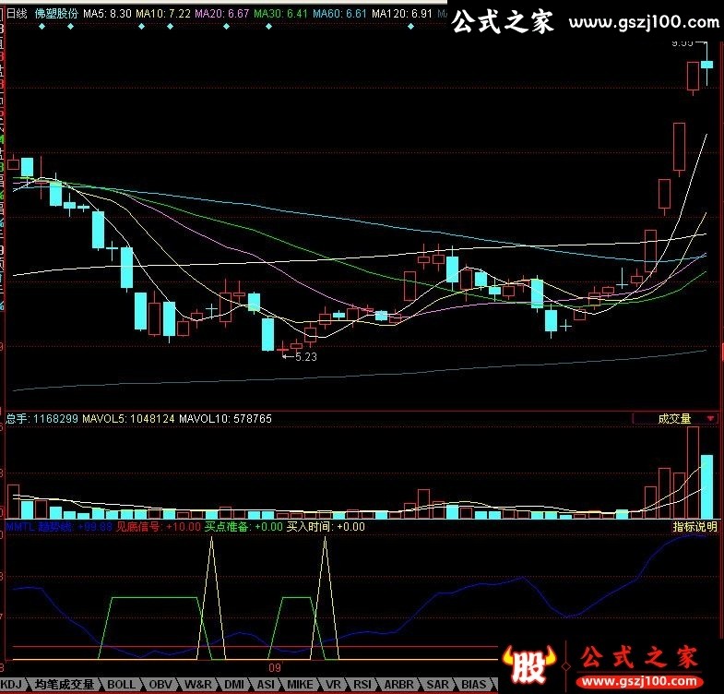Open the VR indicator tab
The image size is (724, 694).
(333, 684)
